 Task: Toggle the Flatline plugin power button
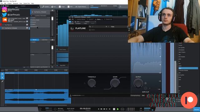click(70, 22)
